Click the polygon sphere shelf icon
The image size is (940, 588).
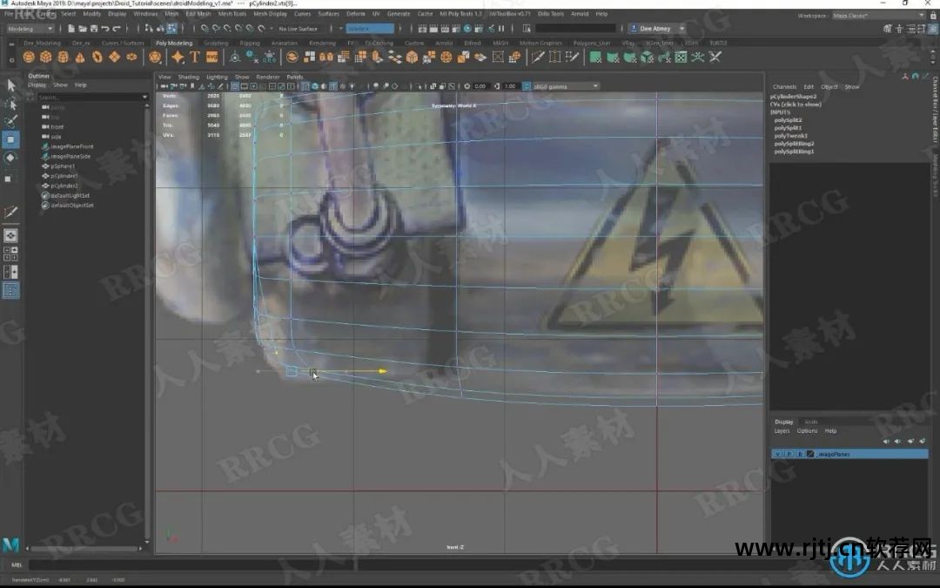point(29,57)
